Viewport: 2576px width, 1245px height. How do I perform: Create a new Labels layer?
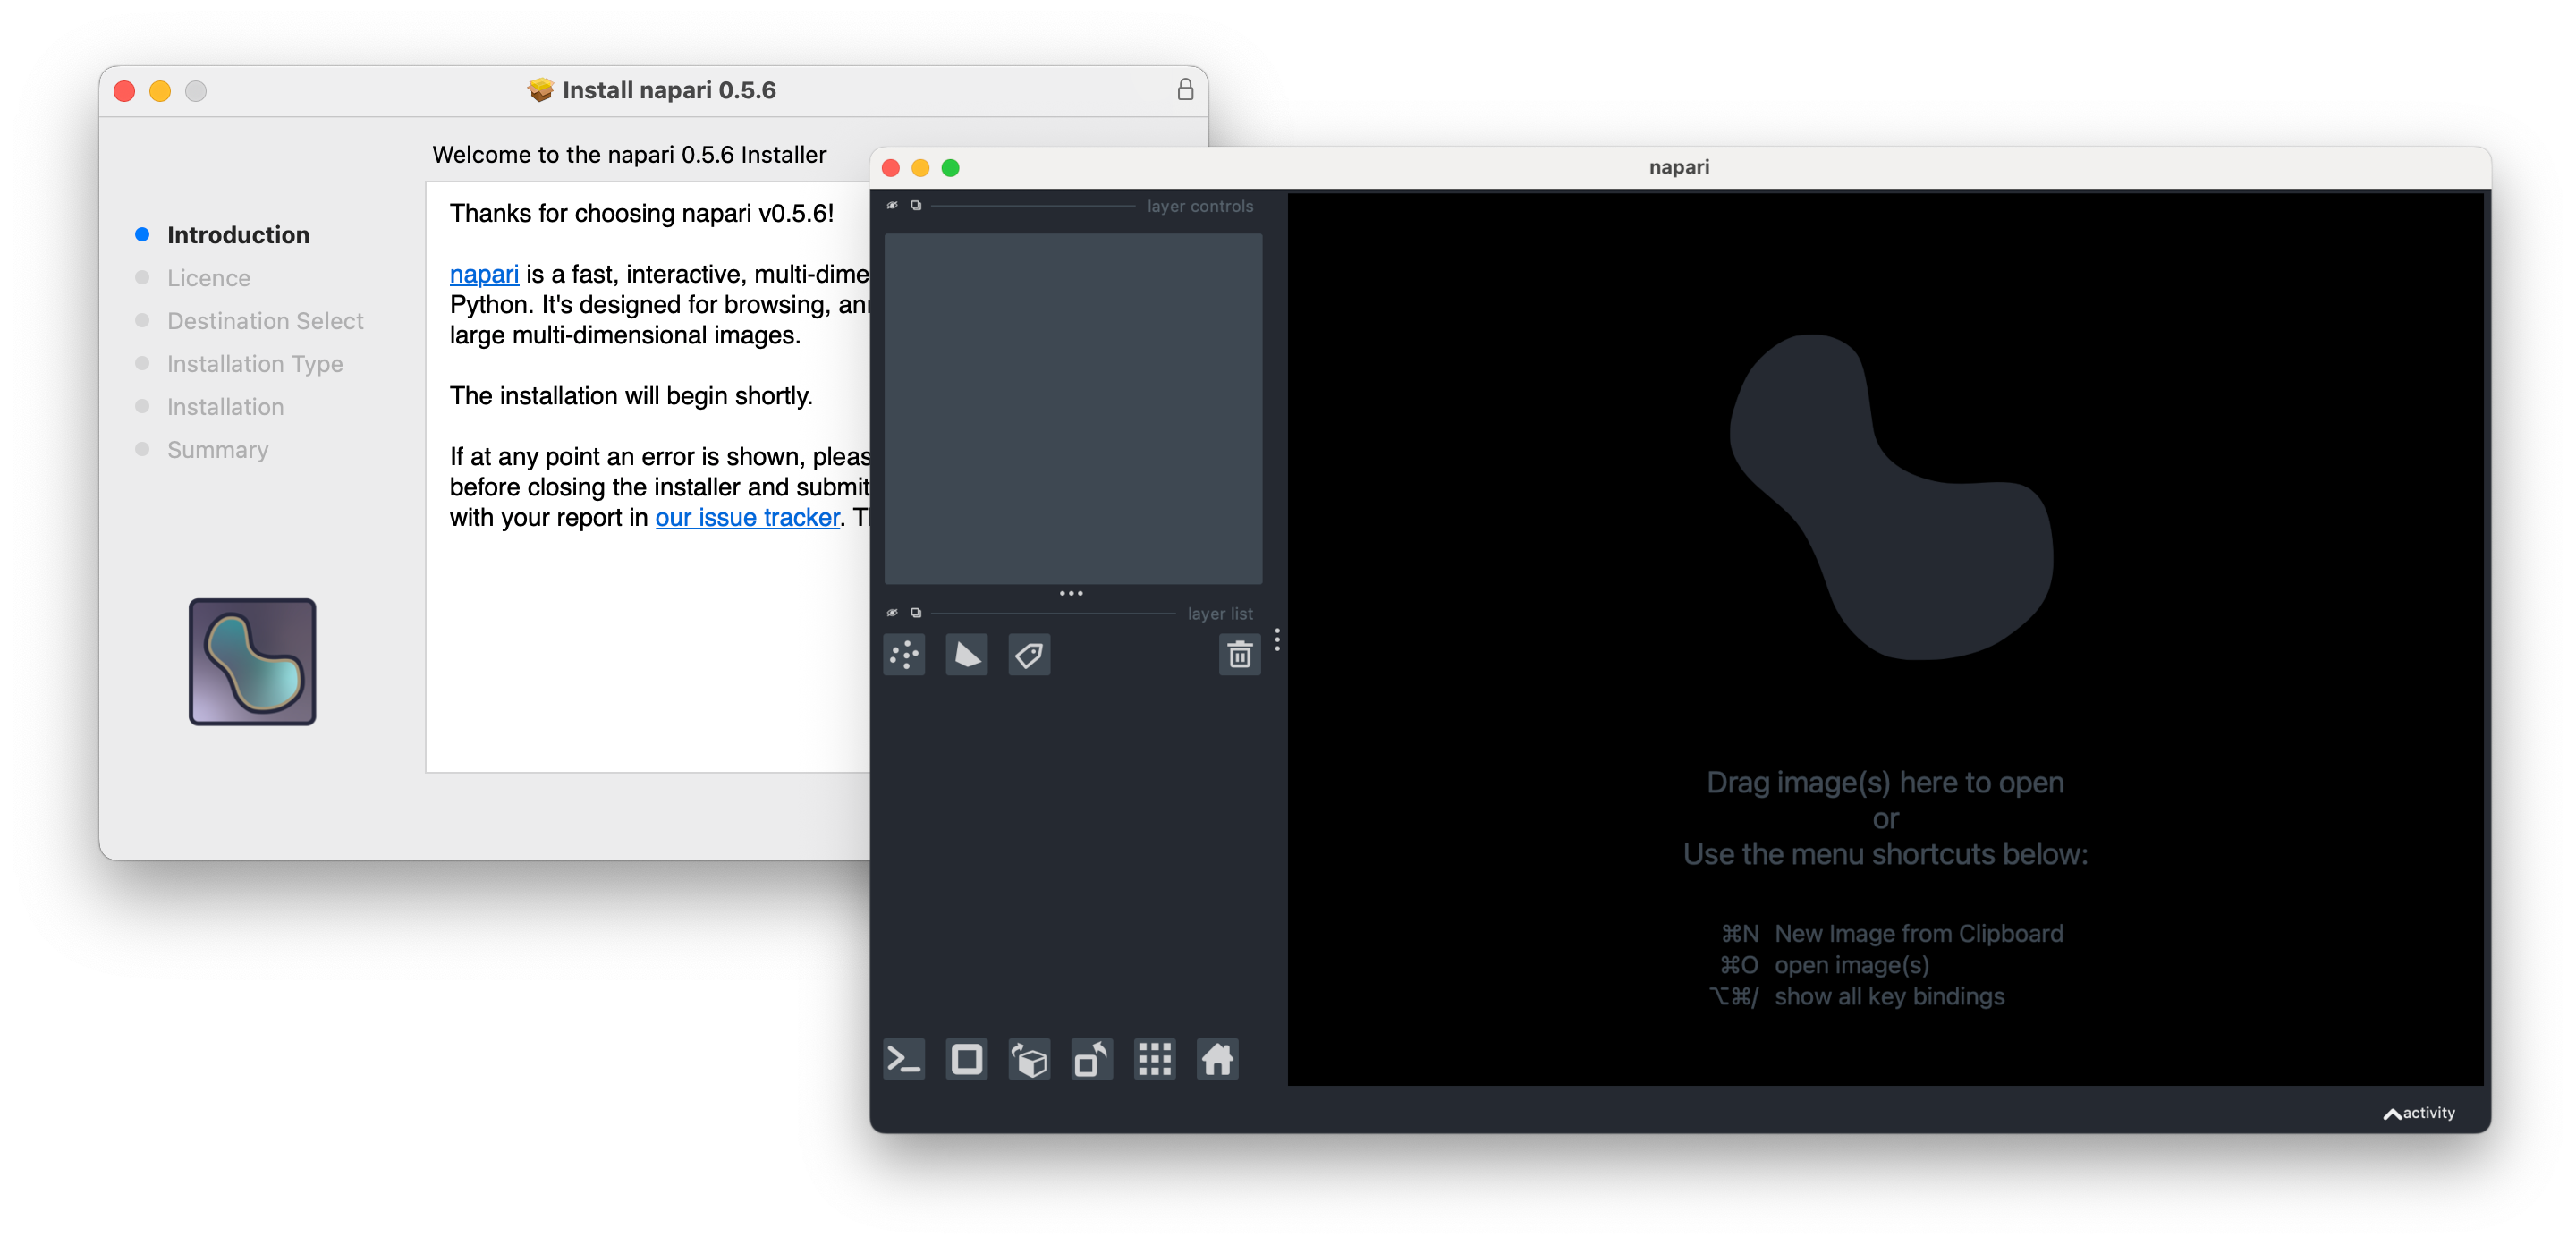[x=1029, y=655]
